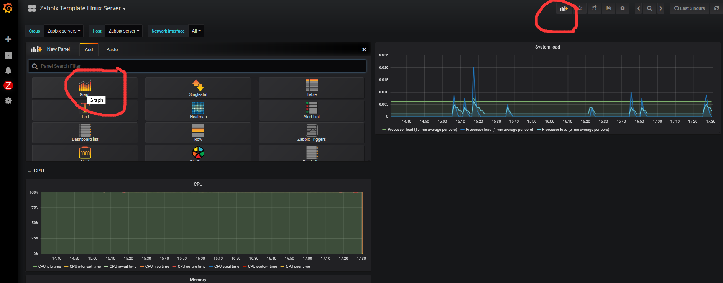Toggle CPU interrupt time series
Viewport: 723px width, 283px height.
pos(85,267)
